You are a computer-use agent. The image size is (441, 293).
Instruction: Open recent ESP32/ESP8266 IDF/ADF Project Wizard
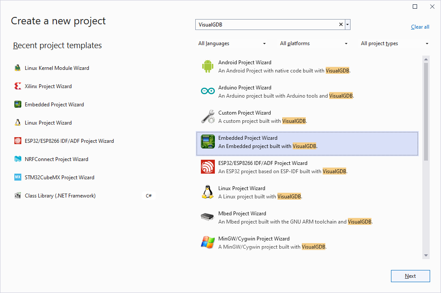[69, 141]
